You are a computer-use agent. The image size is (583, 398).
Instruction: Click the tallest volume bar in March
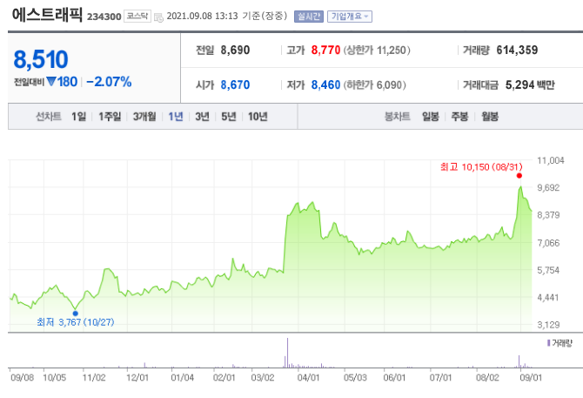coord(287,353)
